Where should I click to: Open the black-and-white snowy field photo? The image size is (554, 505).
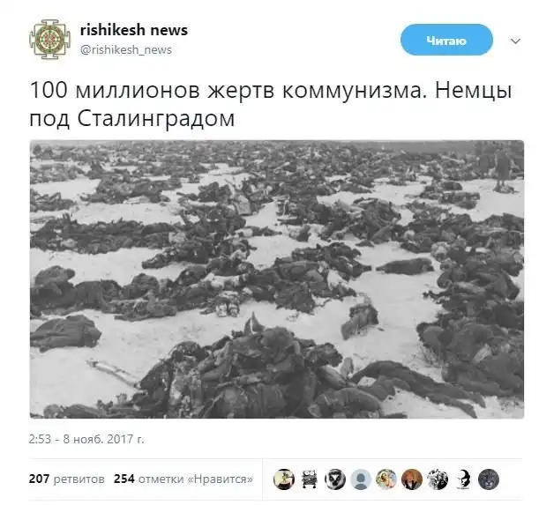point(277,279)
